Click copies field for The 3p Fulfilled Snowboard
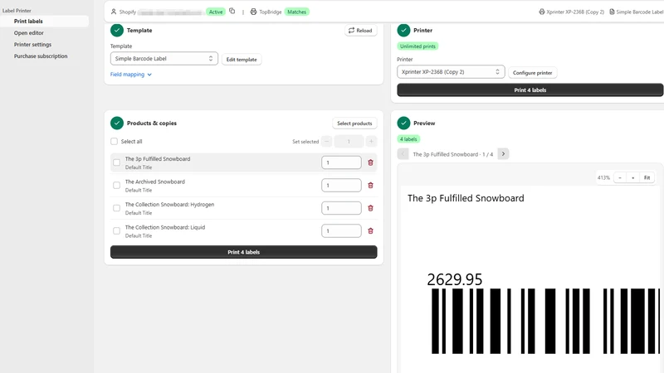The height and width of the screenshot is (373, 664). tap(341, 162)
